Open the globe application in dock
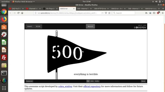This screenshot has width=165, height=92. [4, 81]
